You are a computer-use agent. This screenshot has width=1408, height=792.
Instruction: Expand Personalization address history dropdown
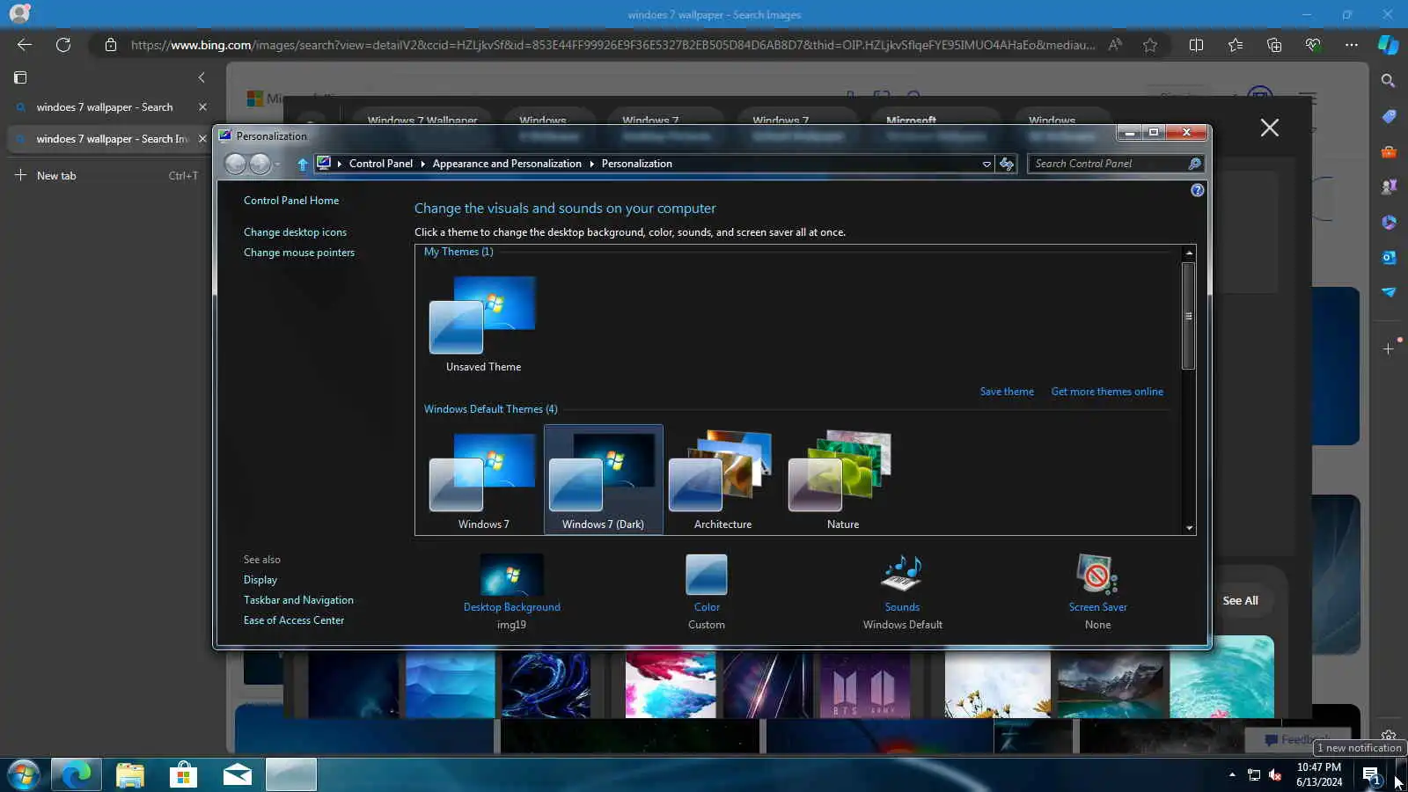(x=986, y=164)
